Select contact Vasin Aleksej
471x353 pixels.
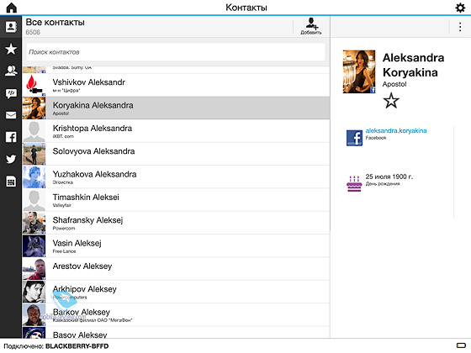tap(176, 245)
